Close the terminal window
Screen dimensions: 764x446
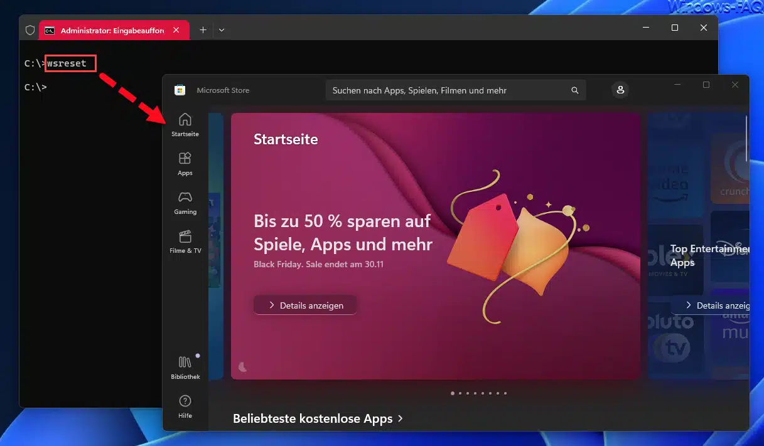[x=704, y=28]
